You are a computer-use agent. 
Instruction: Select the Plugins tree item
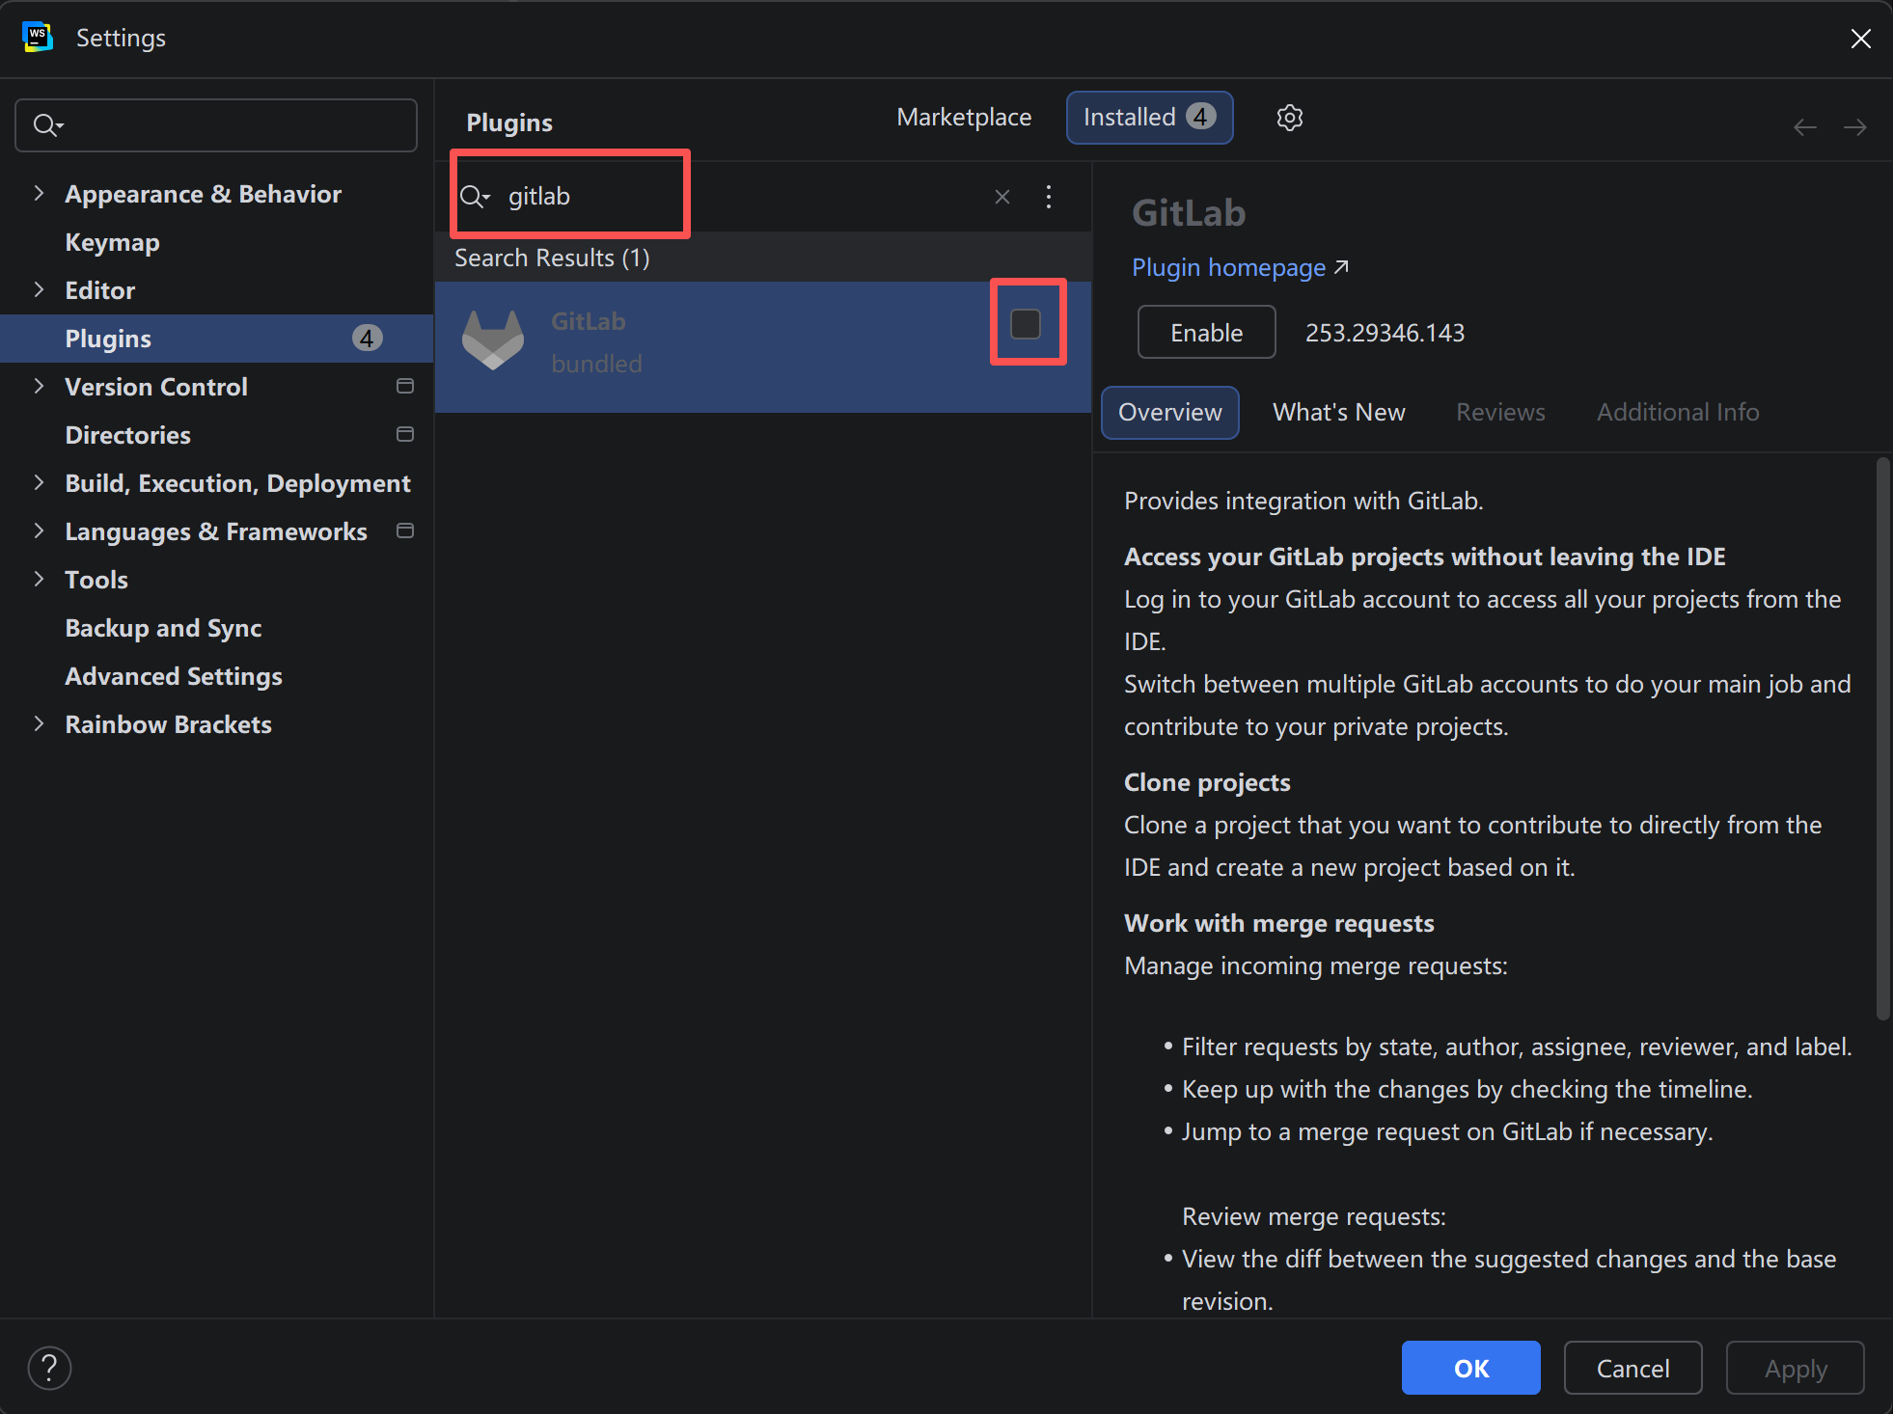point(217,339)
